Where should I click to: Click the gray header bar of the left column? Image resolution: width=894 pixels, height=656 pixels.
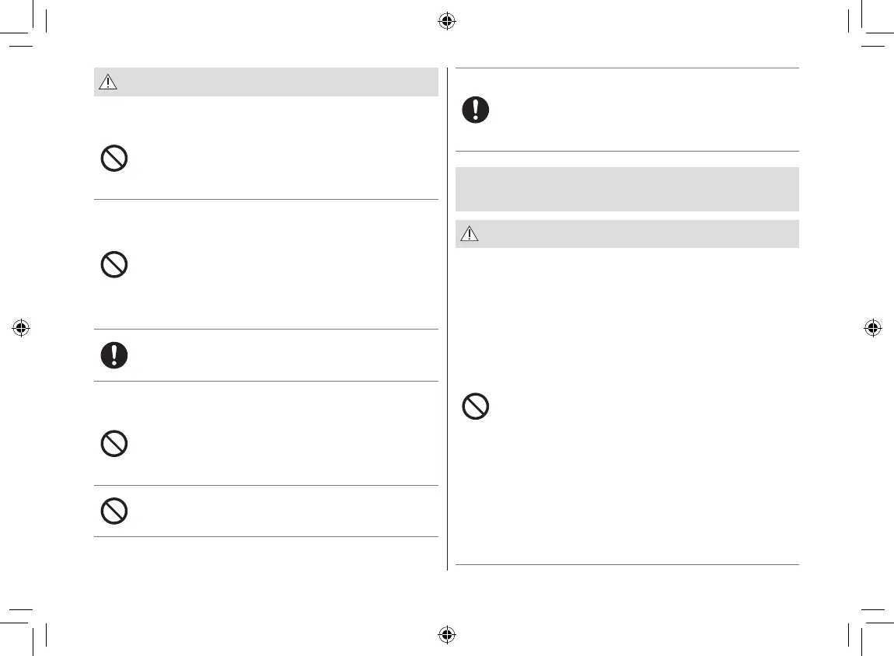[x=266, y=82]
